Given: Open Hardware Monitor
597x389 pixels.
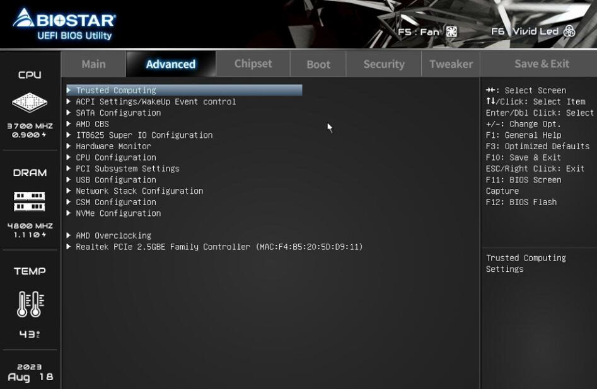Looking at the screenshot, I should coord(113,146).
